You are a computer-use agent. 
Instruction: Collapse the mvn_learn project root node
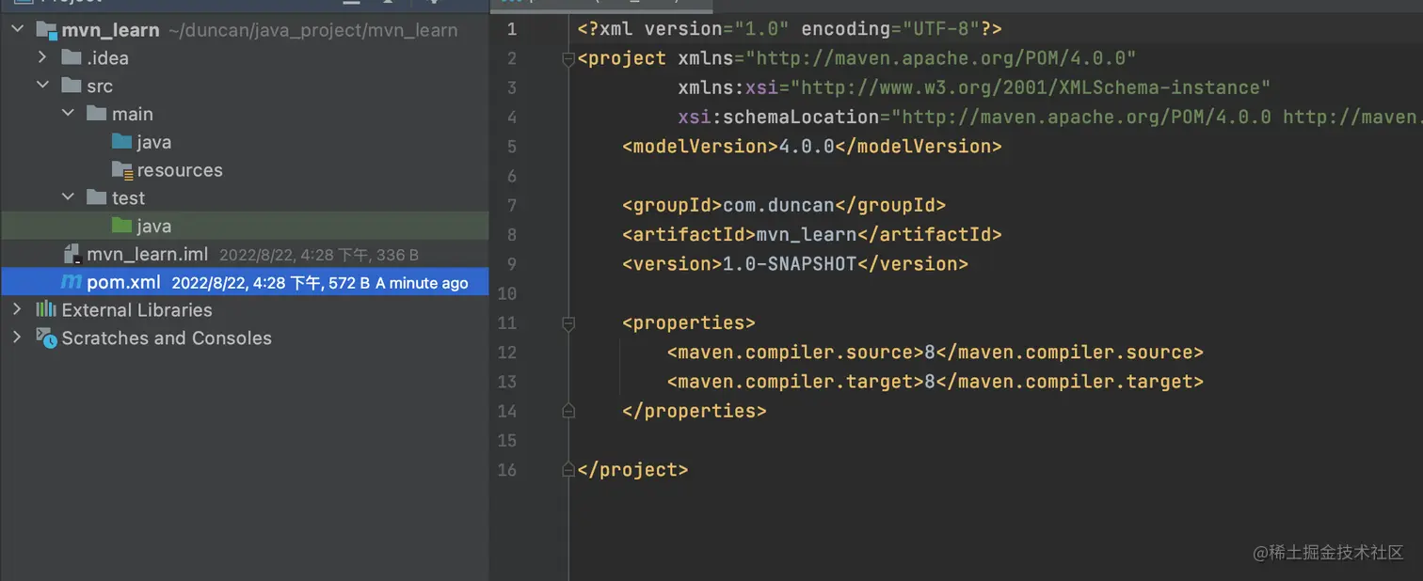[x=17, y=30]
